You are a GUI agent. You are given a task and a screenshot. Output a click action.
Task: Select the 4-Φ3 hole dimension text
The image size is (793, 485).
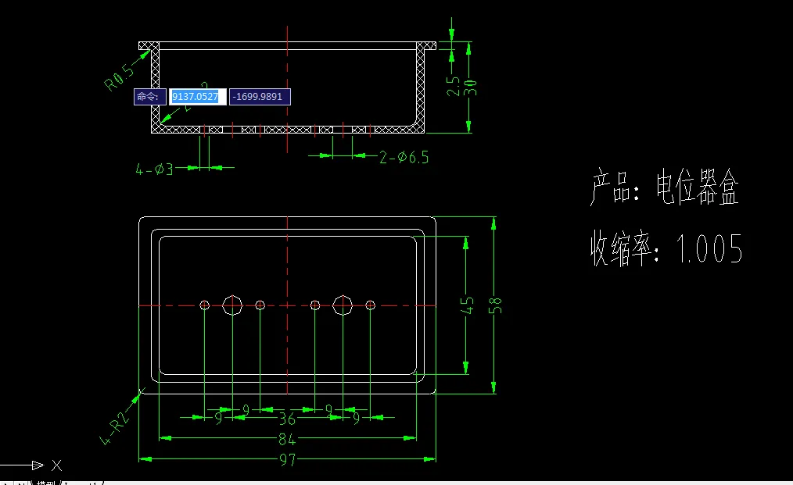tap(153, 166)
